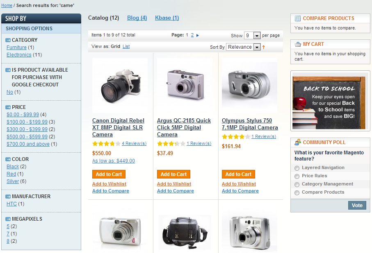The width and height of the screenshot is (372, 253).
Task: Click star rating of Olympus Stylus 750
Action: [x=236, y=137]
